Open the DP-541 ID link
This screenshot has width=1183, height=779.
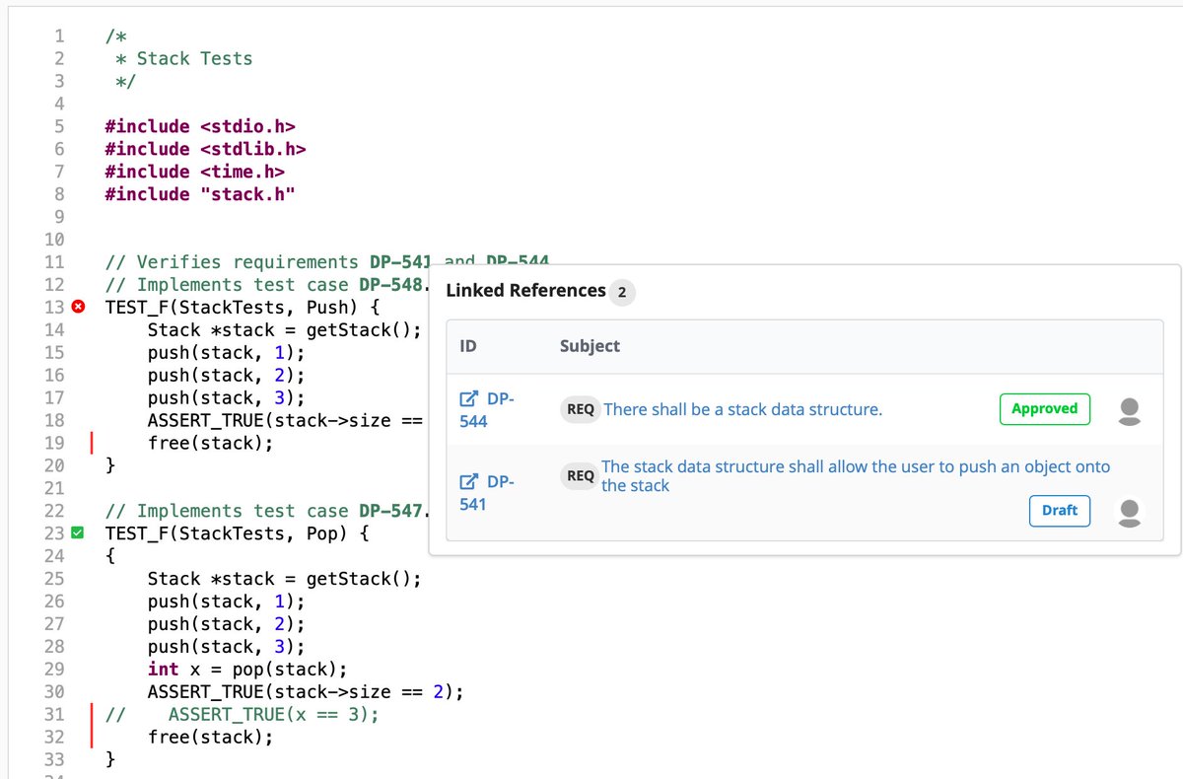[488, 493]
